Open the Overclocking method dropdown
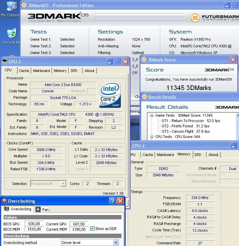Screen dimensions: 239x246 click(x=115, y=243)
